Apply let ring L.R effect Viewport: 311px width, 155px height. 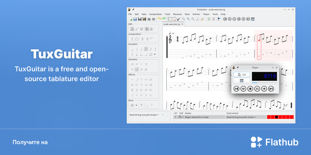(x=151, y=84)
